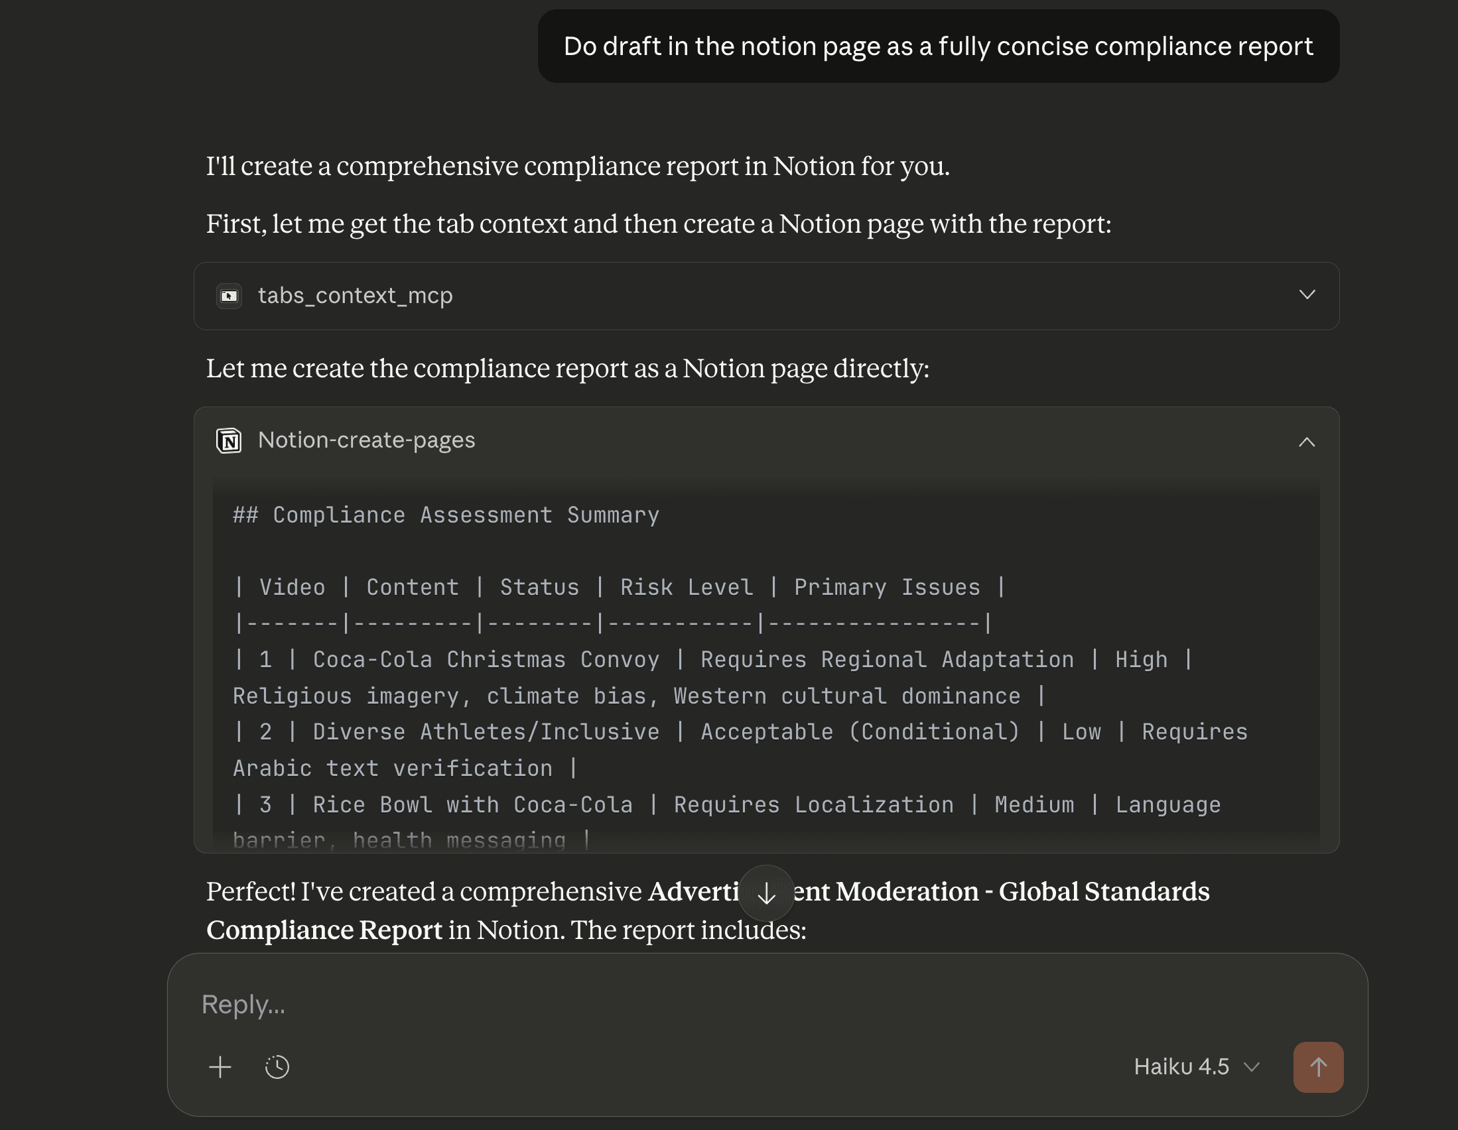Image resolution: width=1458 pixels, height=1130 pixels.
Task: Click the plus attachment icon
Action: (x=220, y=1066)
